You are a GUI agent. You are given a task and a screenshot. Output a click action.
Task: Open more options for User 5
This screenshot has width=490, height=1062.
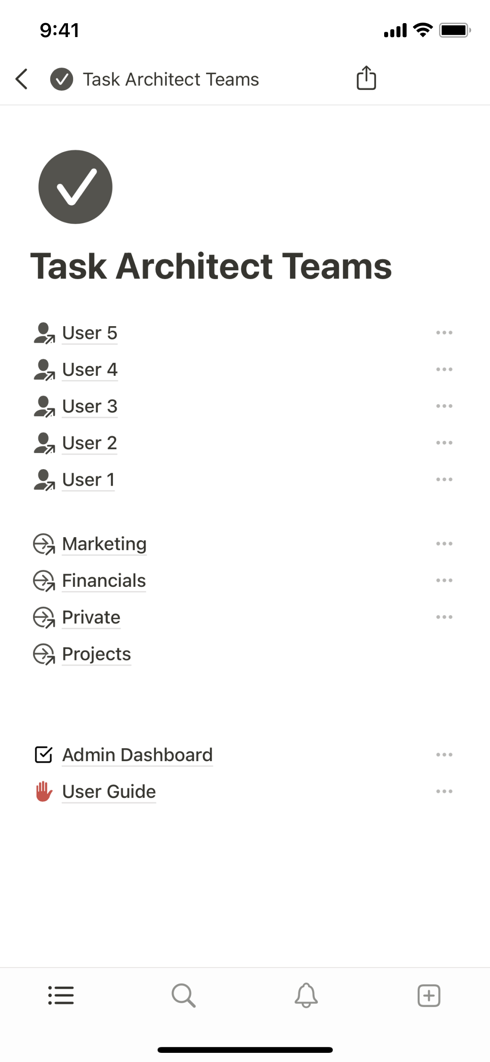coord(444,333)
